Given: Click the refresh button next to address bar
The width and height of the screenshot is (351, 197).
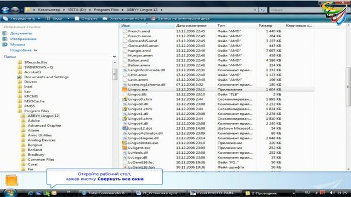Looking at the screenshot, I should (x=263, y=10).
